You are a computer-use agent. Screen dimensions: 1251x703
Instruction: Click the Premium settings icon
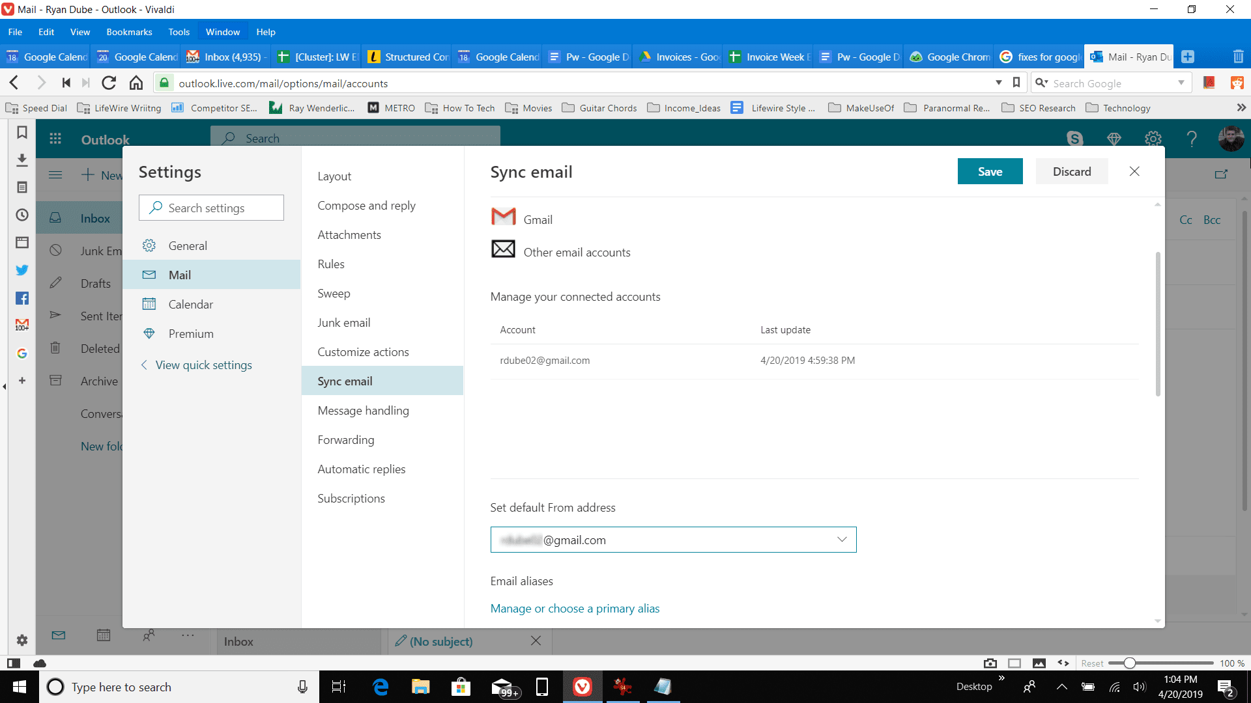click(151, 333)
